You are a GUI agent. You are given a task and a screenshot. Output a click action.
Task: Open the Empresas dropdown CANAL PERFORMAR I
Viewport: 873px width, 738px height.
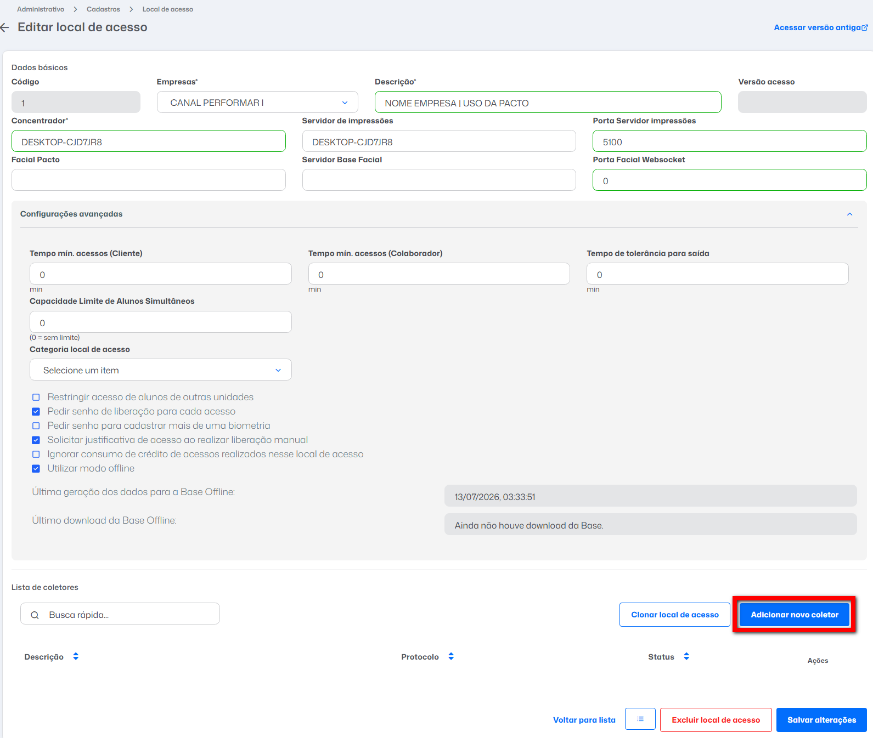click(x=257, y=103)
